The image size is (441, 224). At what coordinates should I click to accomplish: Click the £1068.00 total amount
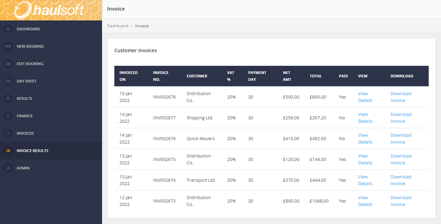click(x=319, y=201)
